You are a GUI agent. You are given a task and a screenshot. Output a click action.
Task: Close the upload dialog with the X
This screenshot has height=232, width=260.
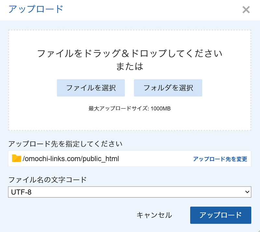coord(246,10)
